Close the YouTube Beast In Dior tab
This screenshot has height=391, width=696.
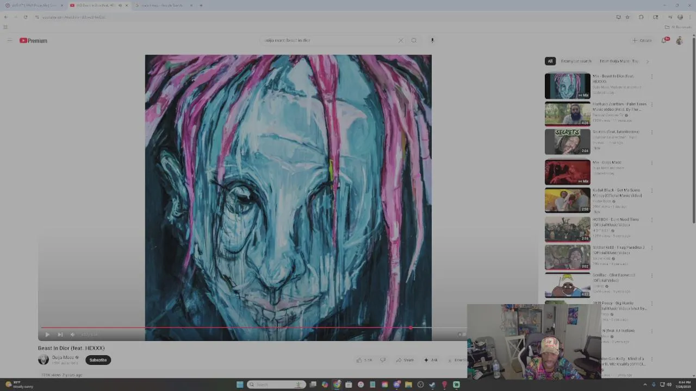pos(126,5)
